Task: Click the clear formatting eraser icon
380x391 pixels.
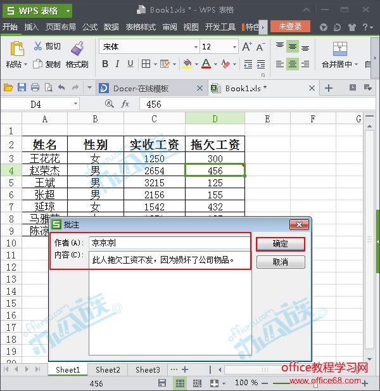Action: 225,64
